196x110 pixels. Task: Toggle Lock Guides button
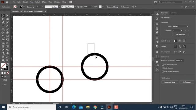(180, 46)
